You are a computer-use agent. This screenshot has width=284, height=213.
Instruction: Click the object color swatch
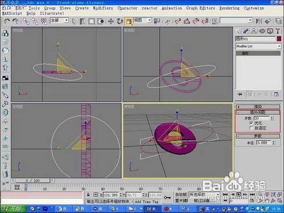(x=279, y=39)
